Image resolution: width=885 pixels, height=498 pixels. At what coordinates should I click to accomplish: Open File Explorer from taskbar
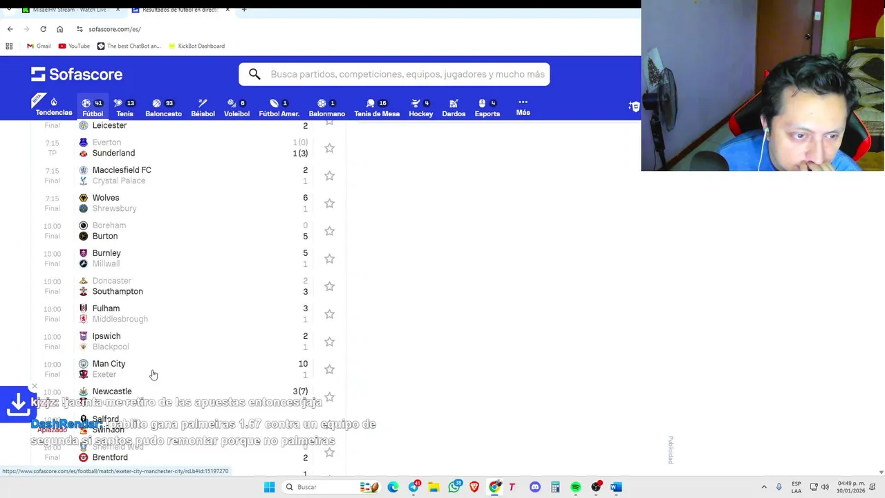tap(434, 487)
